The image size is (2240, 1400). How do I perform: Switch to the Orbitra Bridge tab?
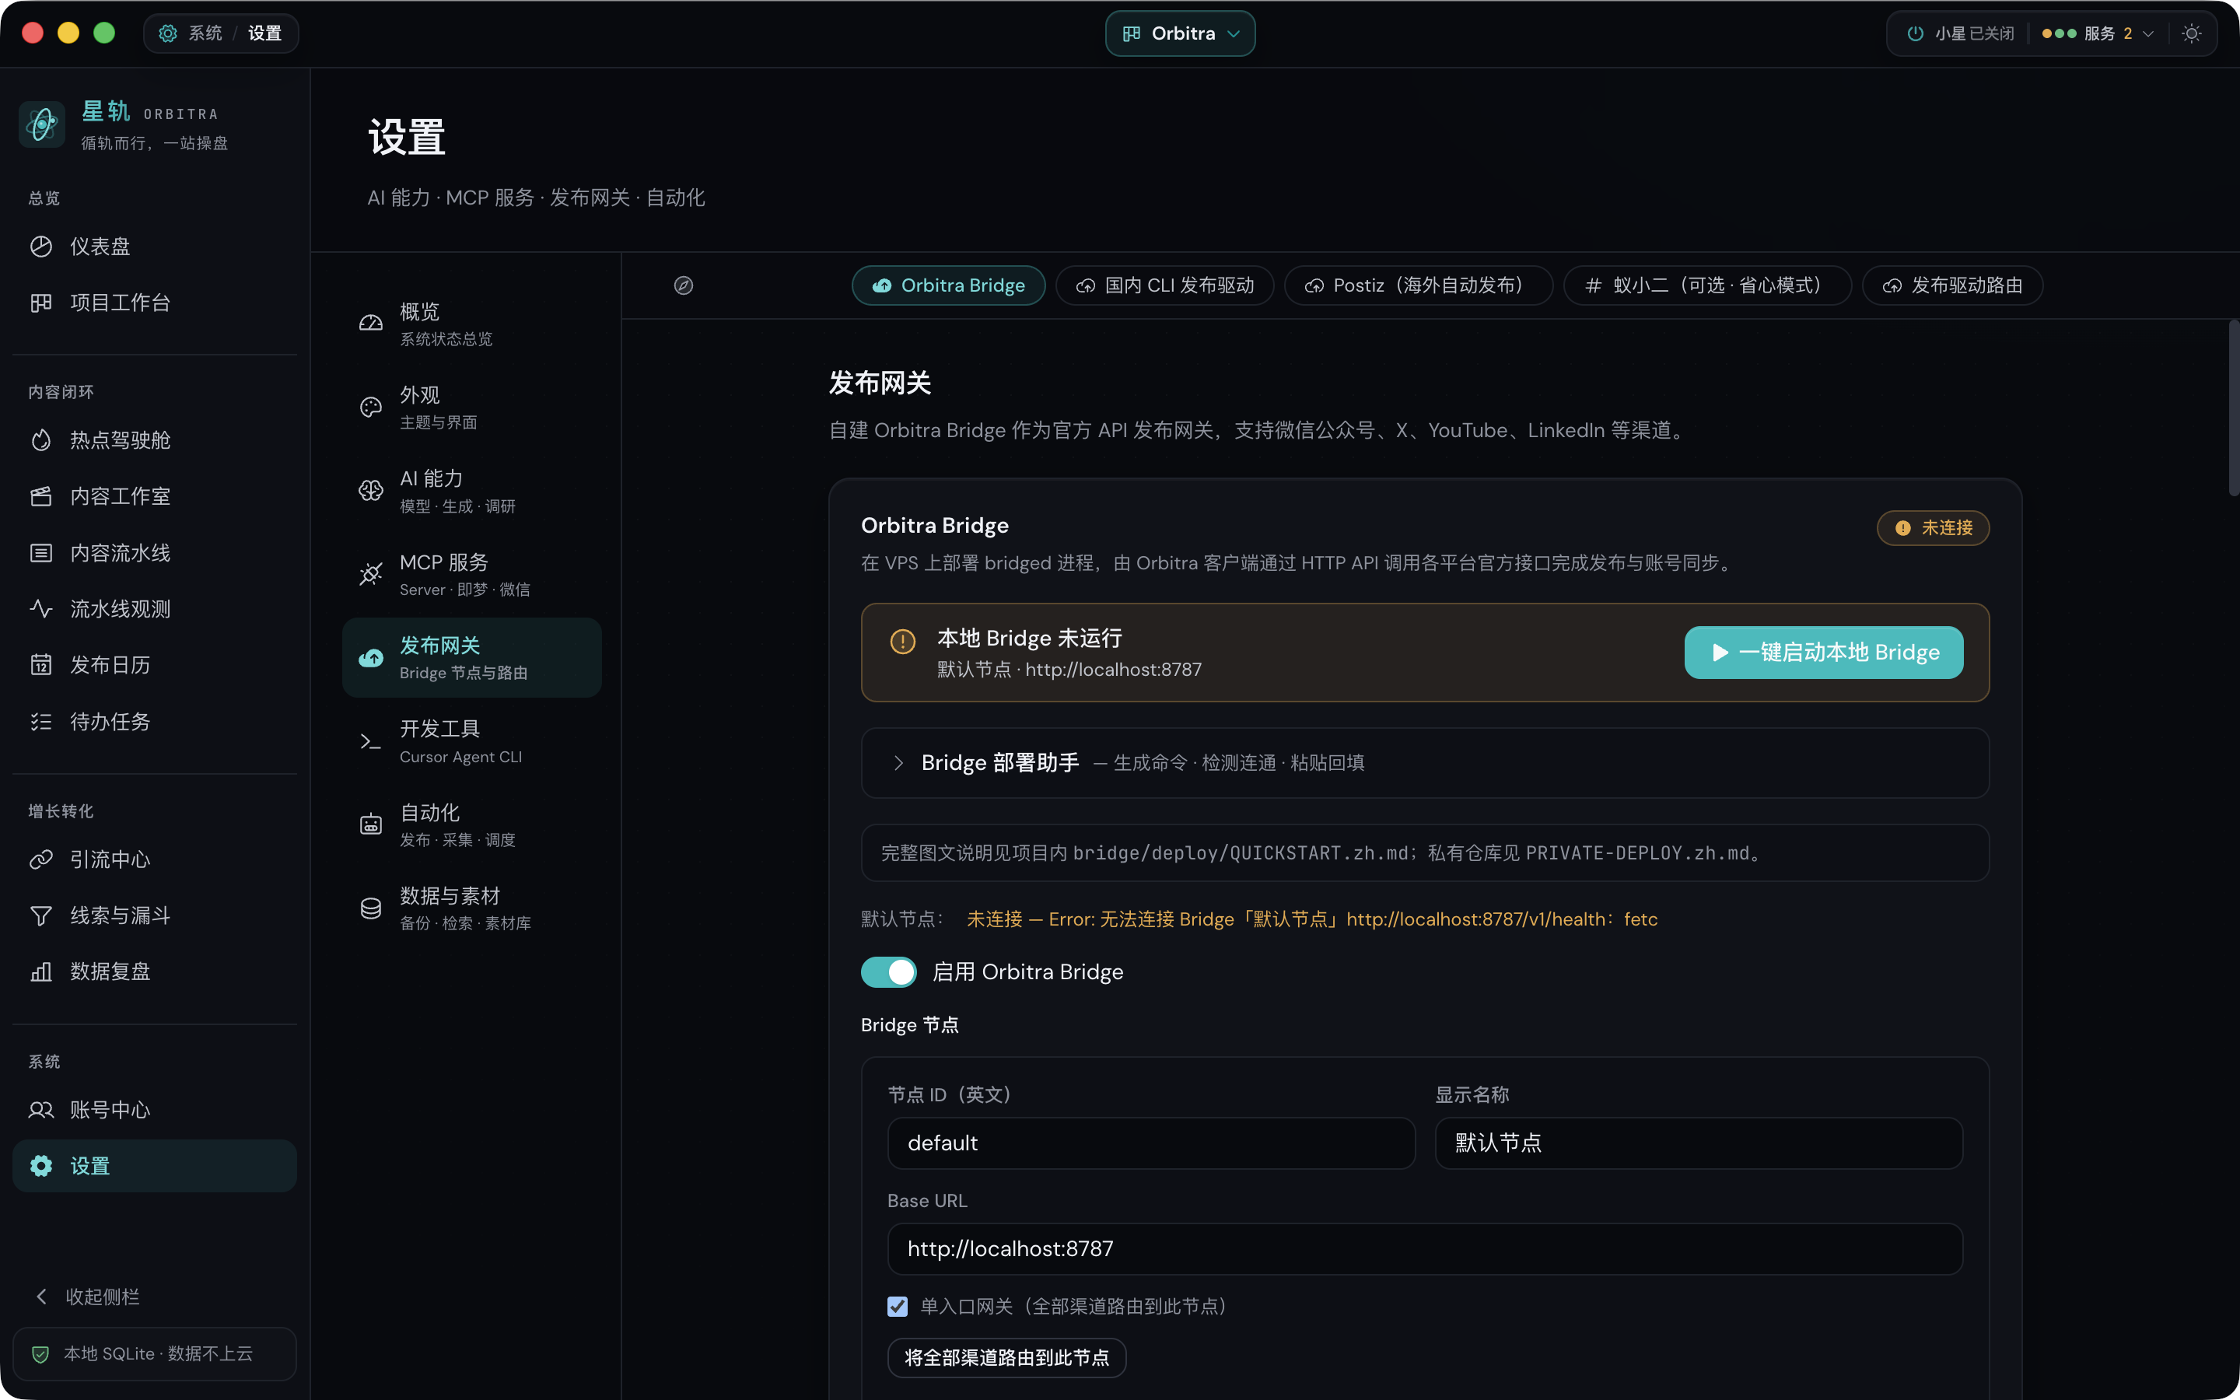pos(948,285)
